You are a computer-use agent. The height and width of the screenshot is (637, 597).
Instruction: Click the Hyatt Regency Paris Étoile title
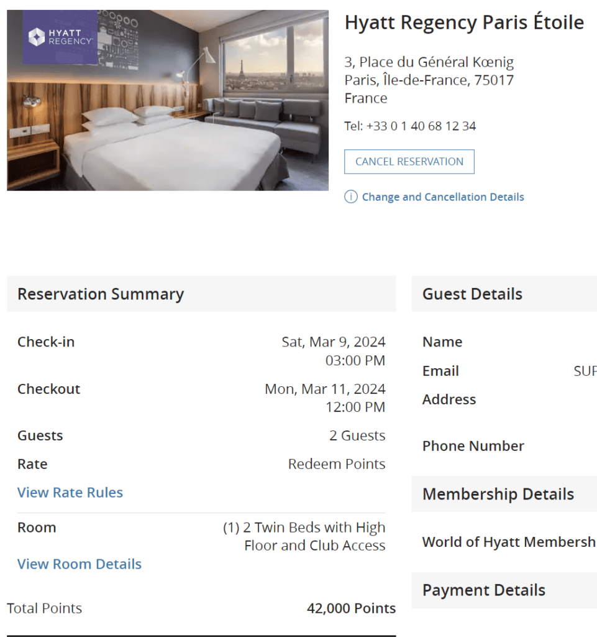[x=464, y=23]
